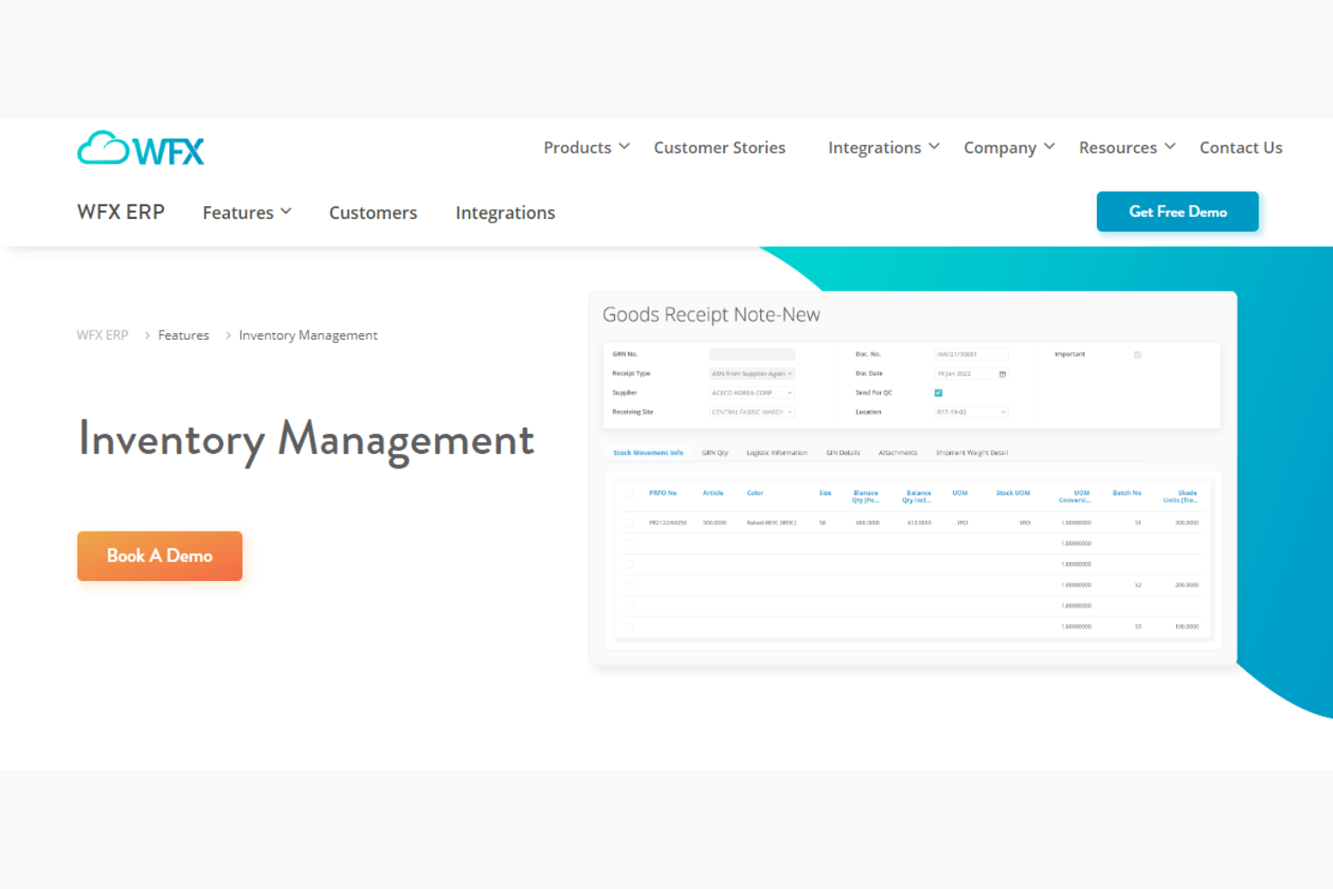Open the Integrations link beside Customers
The image size is (1333, 889).
point(505,213)
